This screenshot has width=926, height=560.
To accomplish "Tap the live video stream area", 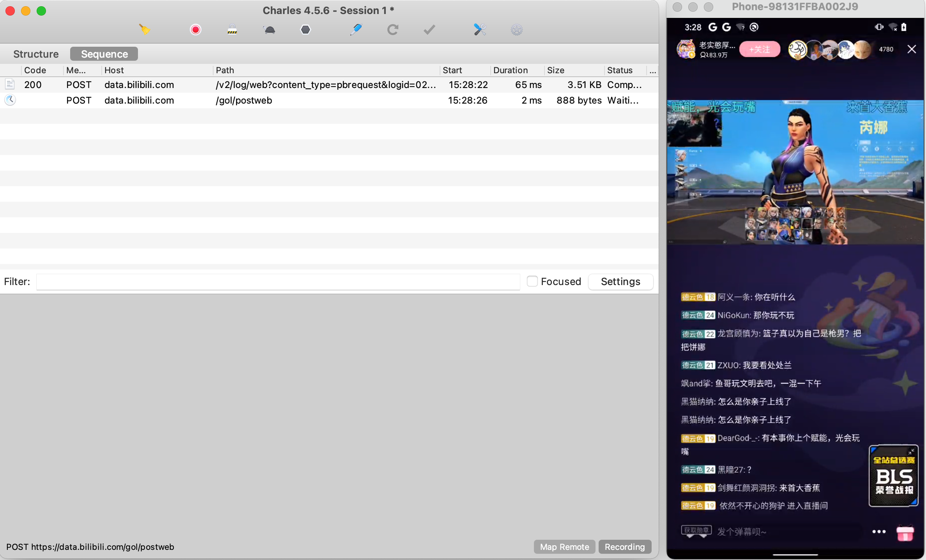I will click(x=795, y=172).
